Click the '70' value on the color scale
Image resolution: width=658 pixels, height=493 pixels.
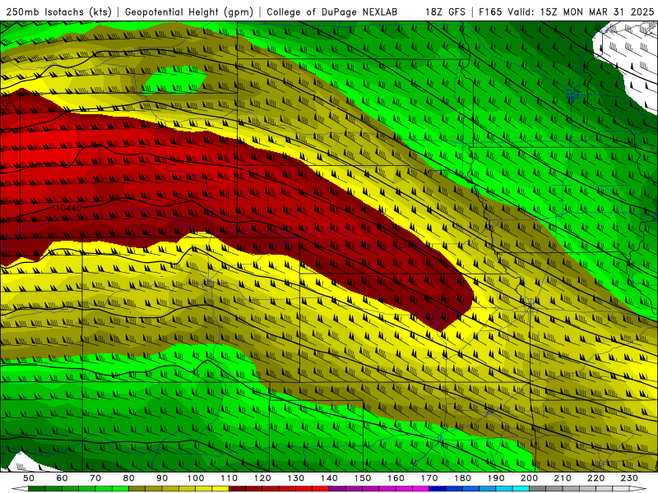coord(95,478)
